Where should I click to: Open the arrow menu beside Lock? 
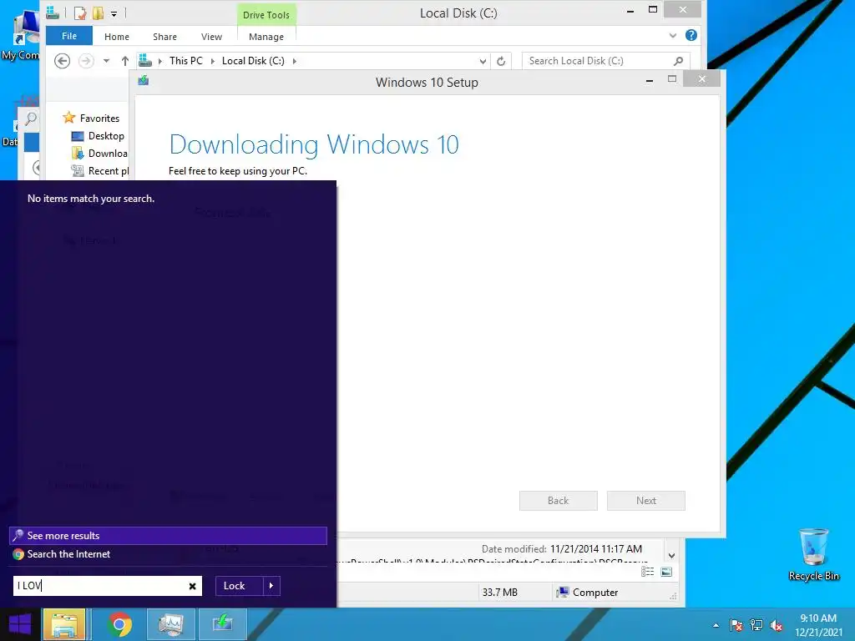(271, 585)
